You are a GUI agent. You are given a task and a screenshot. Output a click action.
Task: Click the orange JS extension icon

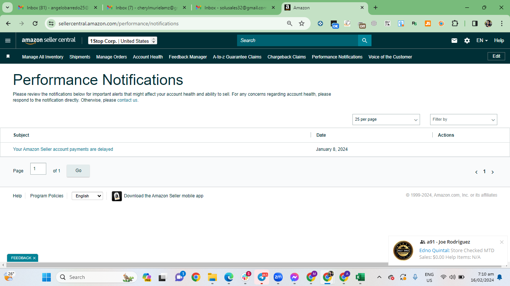pyautogui.click(x=428, y=23)
